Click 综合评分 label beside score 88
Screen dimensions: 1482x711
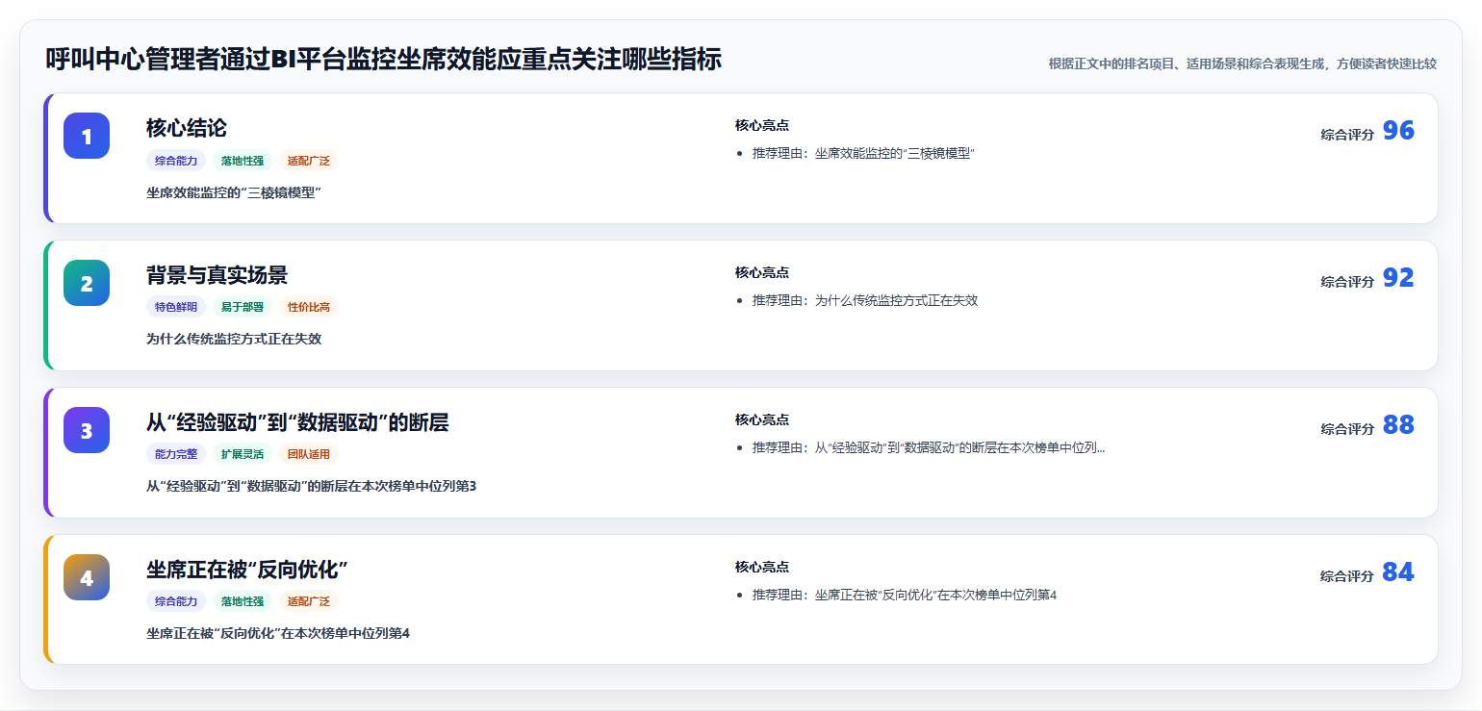pos(1347,430)
